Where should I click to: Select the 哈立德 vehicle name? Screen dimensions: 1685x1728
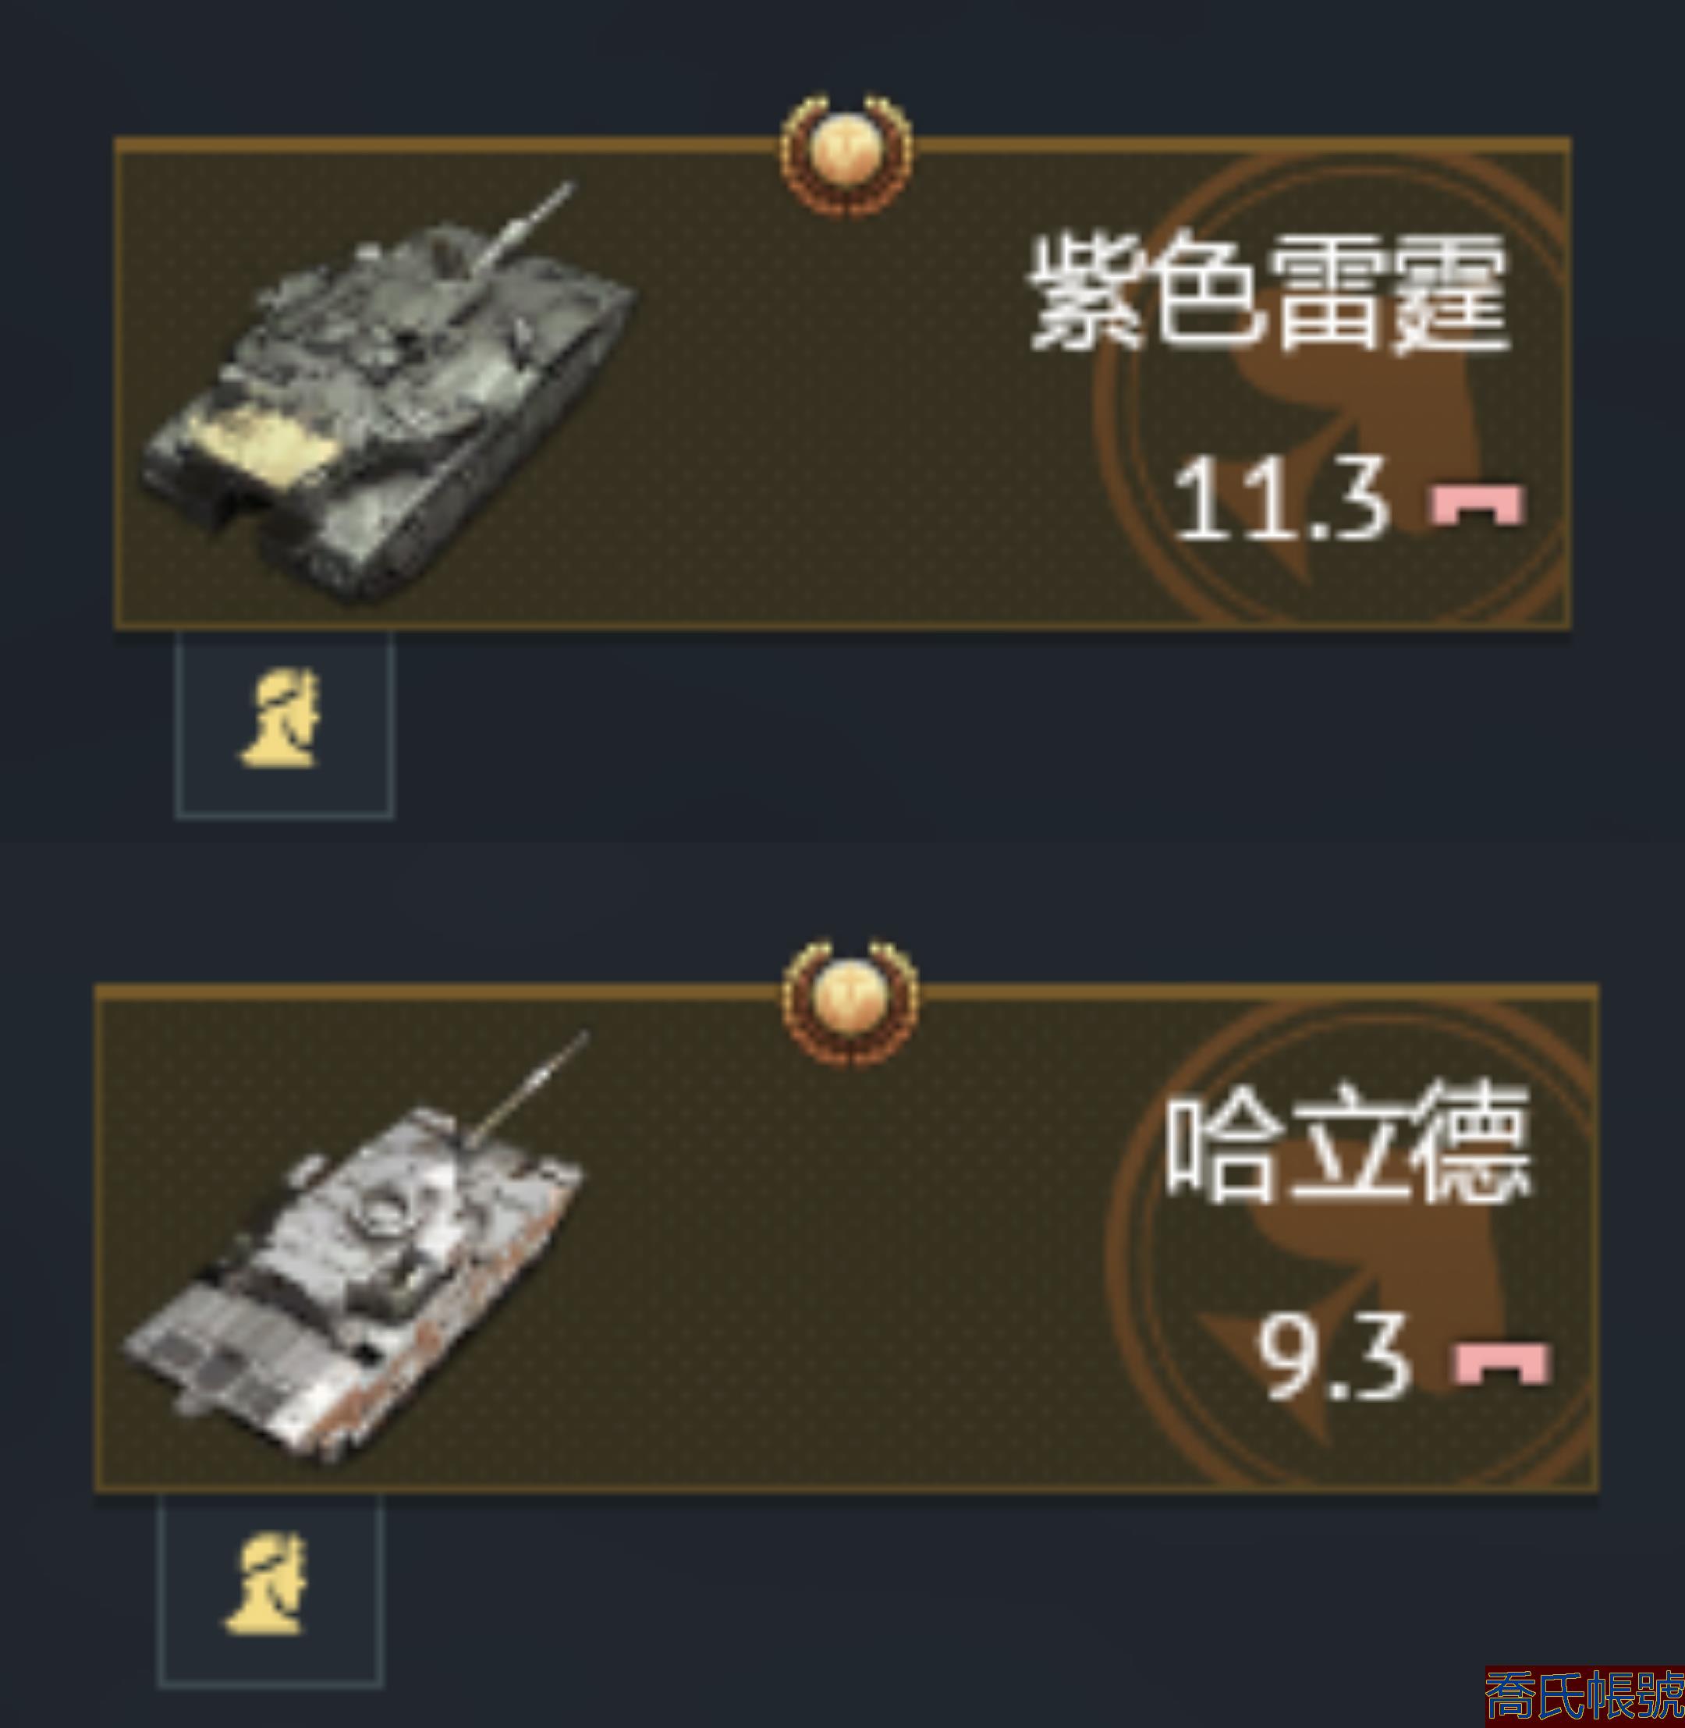click(x=1346, y=1142)
